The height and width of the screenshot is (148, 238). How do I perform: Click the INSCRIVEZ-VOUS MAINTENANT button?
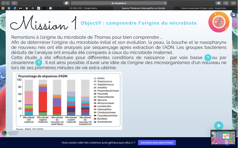pos(157,143)
